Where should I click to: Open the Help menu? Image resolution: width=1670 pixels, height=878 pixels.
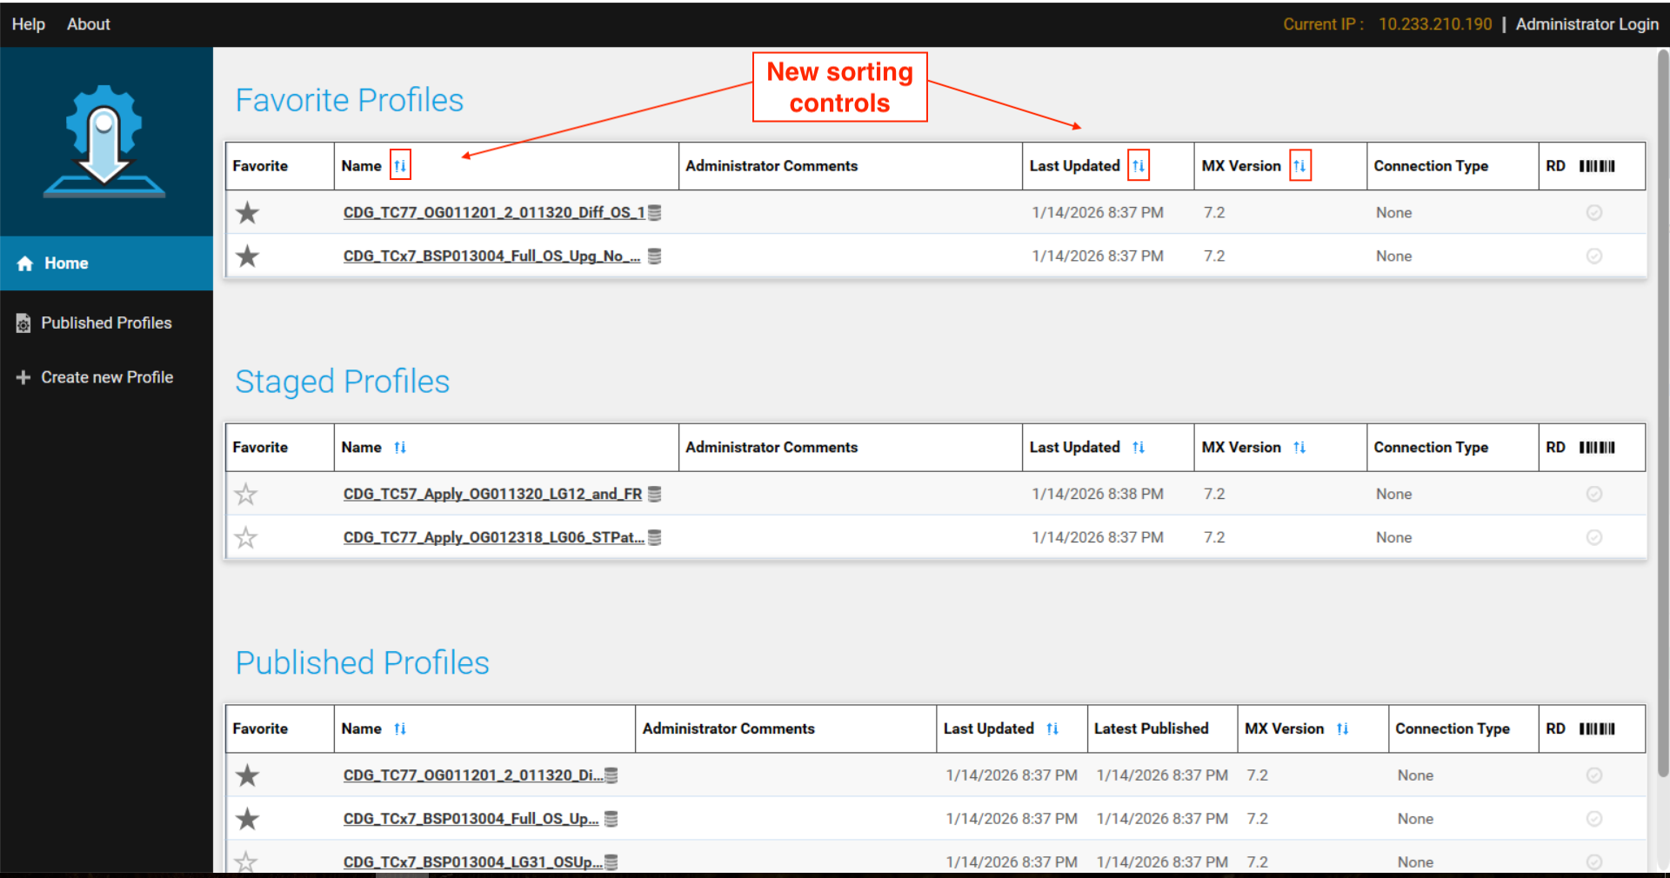[x=29, y=24]
